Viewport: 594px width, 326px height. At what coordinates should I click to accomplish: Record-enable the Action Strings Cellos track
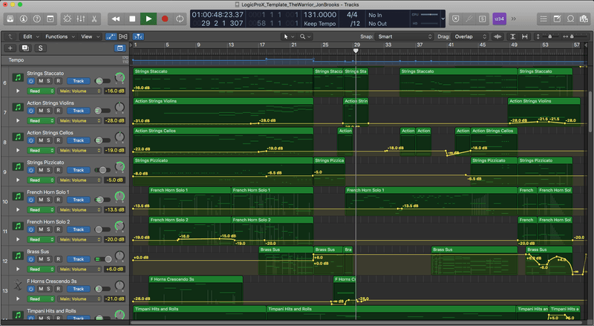pyautogui.click(x=59, y=140)
